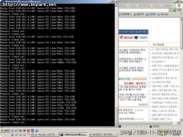Expand the quick launch overflow chevron
The image size is (183, 137).
click(x=29, y=134)
